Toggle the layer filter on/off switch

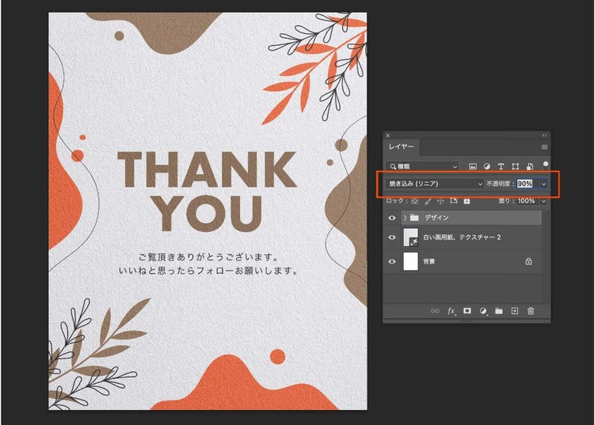[x=545, y=164]
